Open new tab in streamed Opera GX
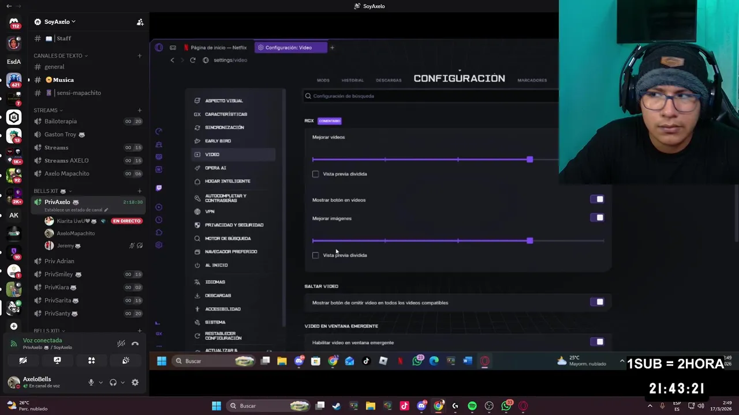 (332, 47)
